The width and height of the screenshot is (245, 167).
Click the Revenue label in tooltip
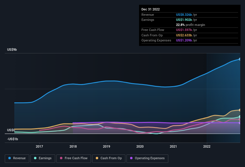click(148, 15)
